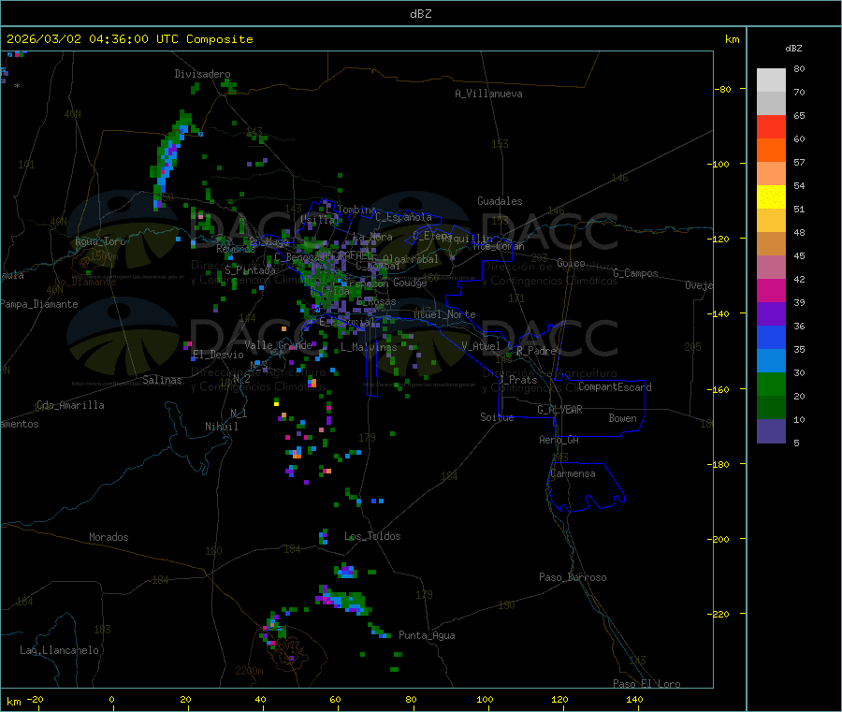Image resolution: width=842 pixels, height=712 pixels.
Task: Click the Atuel_Norte label
Action: (444, 314)
